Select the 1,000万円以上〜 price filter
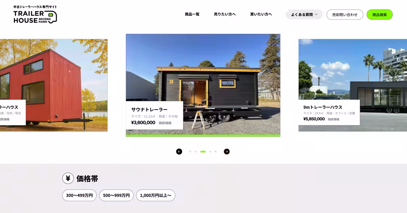 tap(156, 195)
